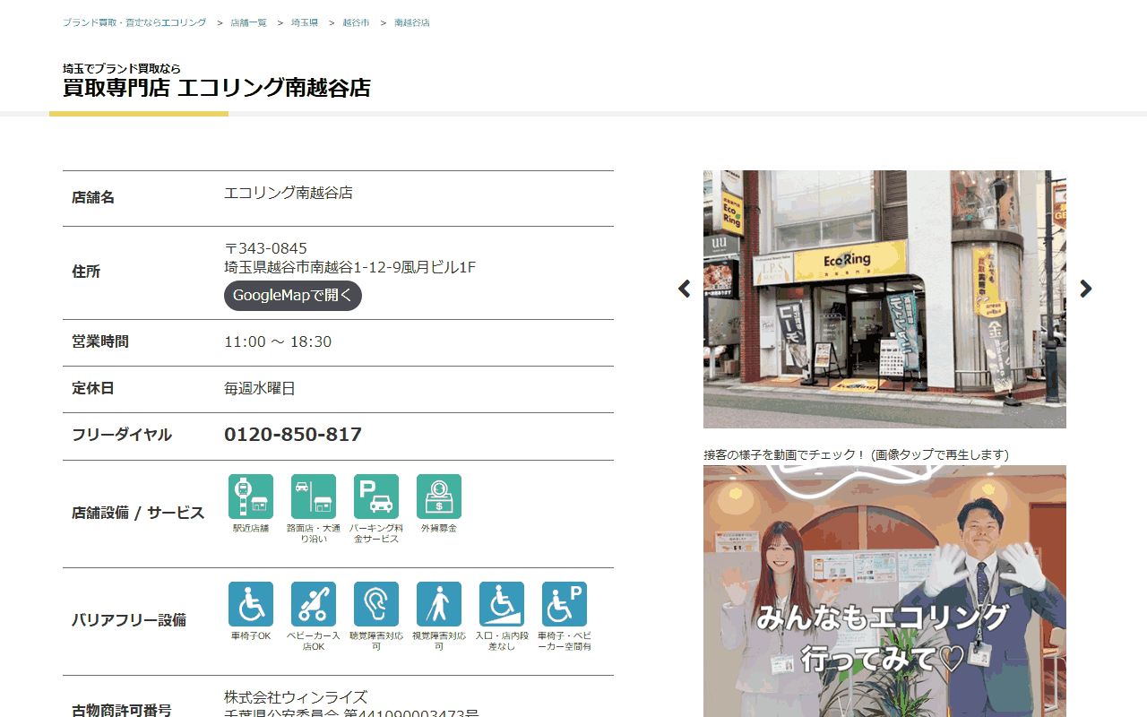Click the 住所 row label

(x=86, y=272)
